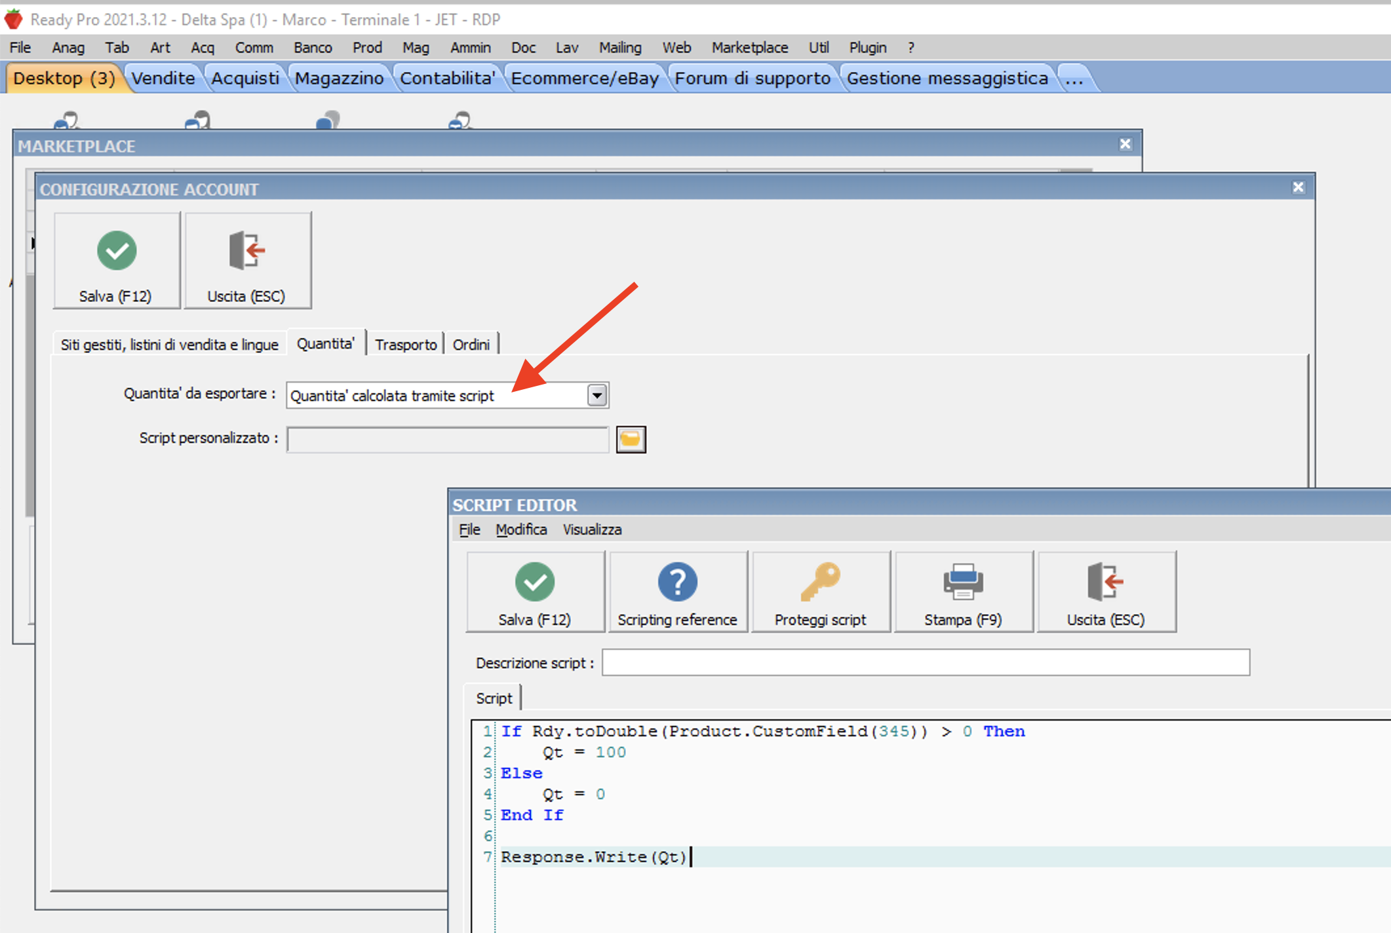Open the Art menu
This screenshot has height=933, width=1391.
coord(160,48)
